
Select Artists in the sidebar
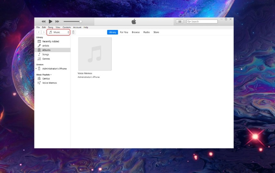pyautogui.click(x=53, y=46)
